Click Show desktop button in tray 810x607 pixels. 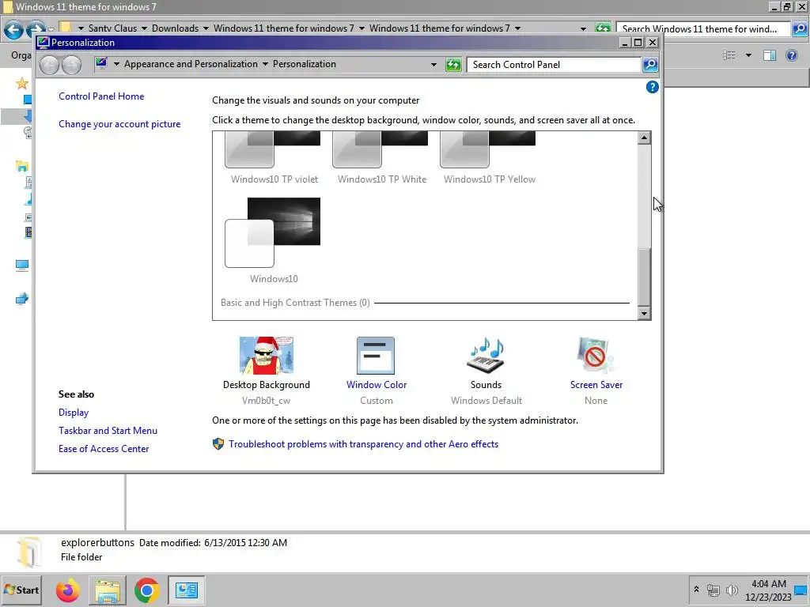[801, 590]
